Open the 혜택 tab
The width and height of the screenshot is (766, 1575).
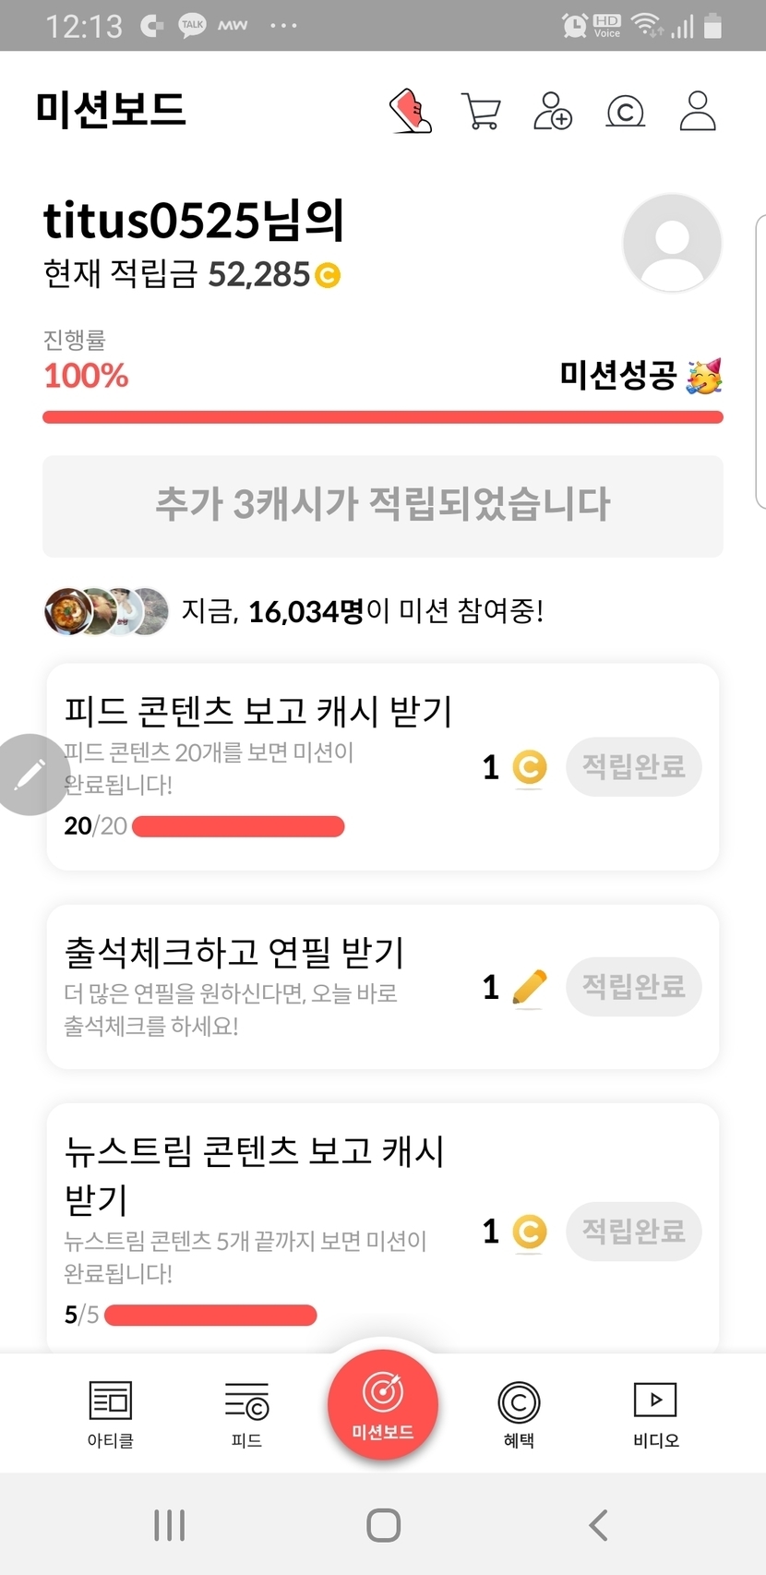tap(519, 1413)
